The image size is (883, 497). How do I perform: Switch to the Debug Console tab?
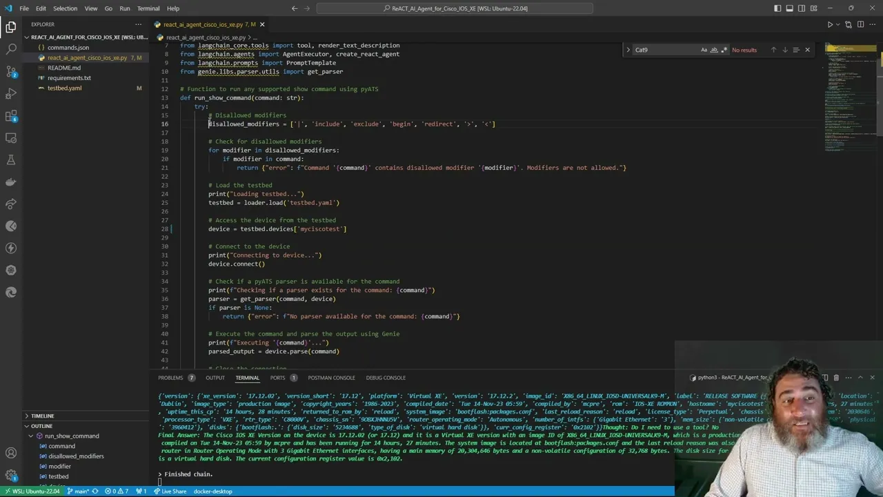[386, 378]
